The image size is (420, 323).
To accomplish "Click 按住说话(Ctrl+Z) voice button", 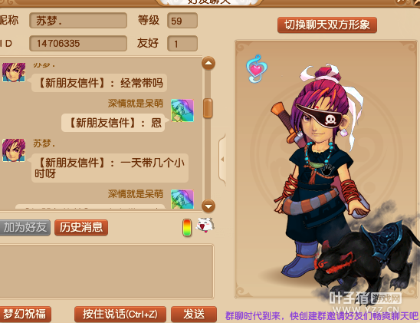I will (120, 314).
